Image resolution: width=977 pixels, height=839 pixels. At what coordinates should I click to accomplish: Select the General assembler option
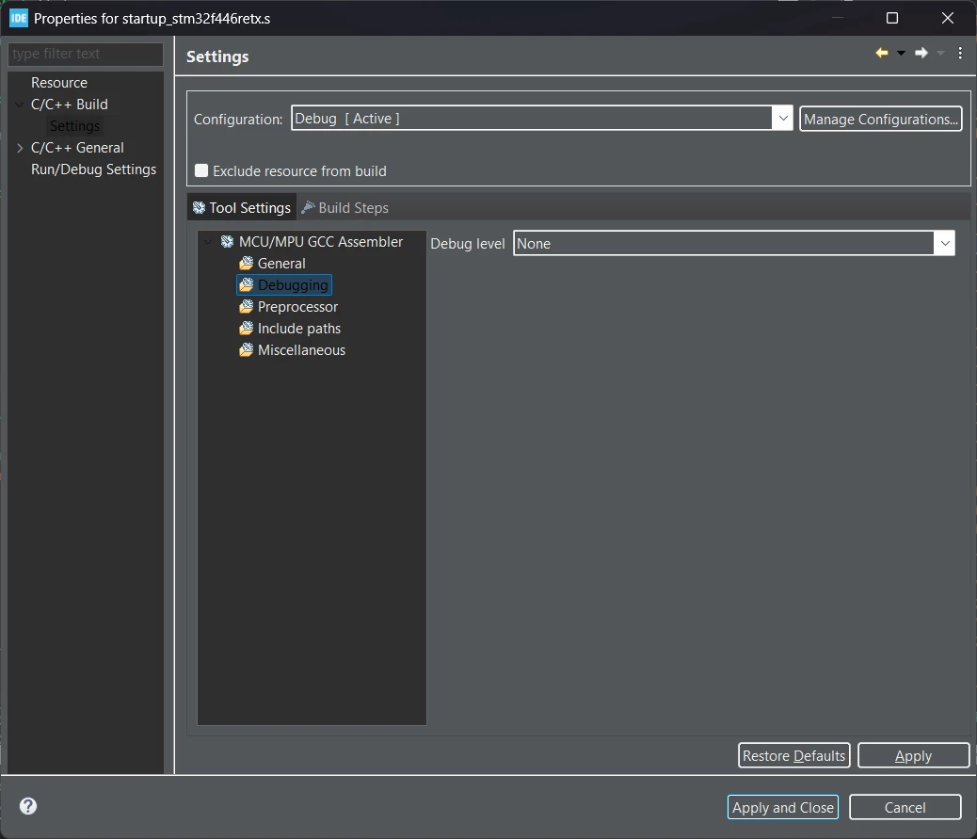(281, 263)
